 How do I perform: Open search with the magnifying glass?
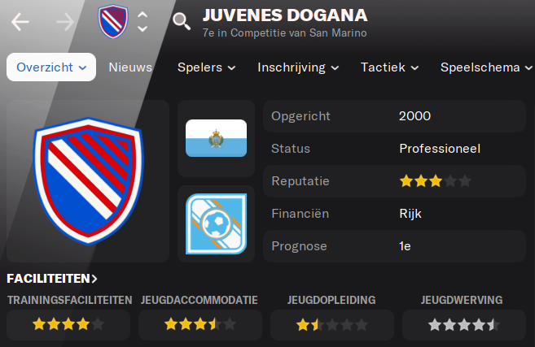tap(182, 21)
